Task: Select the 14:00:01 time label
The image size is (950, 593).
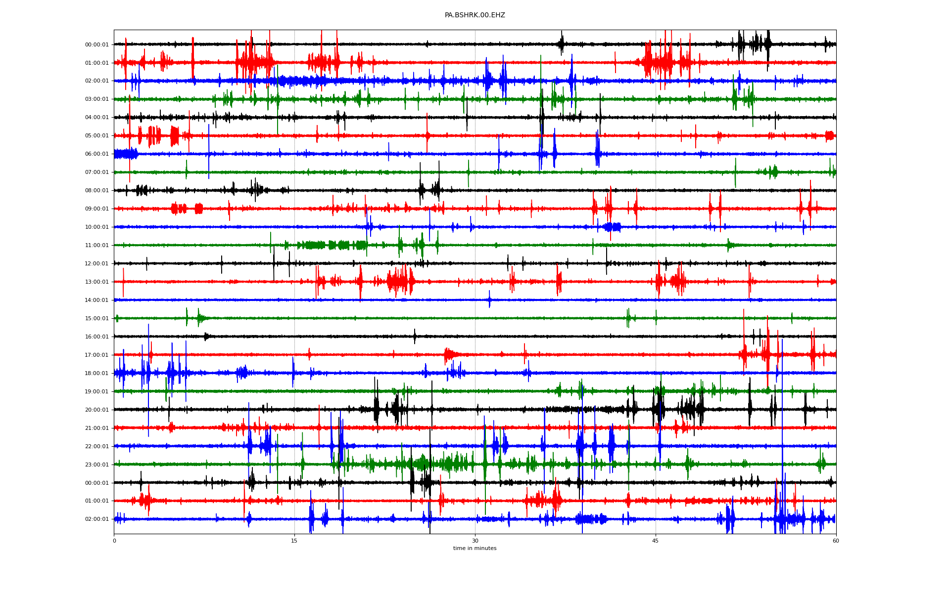Action: [x=96, y=300]
